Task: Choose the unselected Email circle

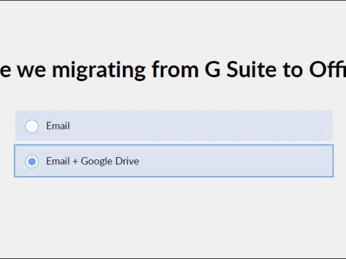Action: (32, 126)
